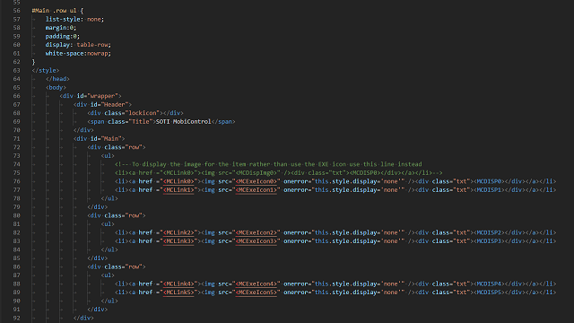This screenshot has height=323, width=574.
Task: Click line number 56 in the gutter
Action: coord(16,11)
